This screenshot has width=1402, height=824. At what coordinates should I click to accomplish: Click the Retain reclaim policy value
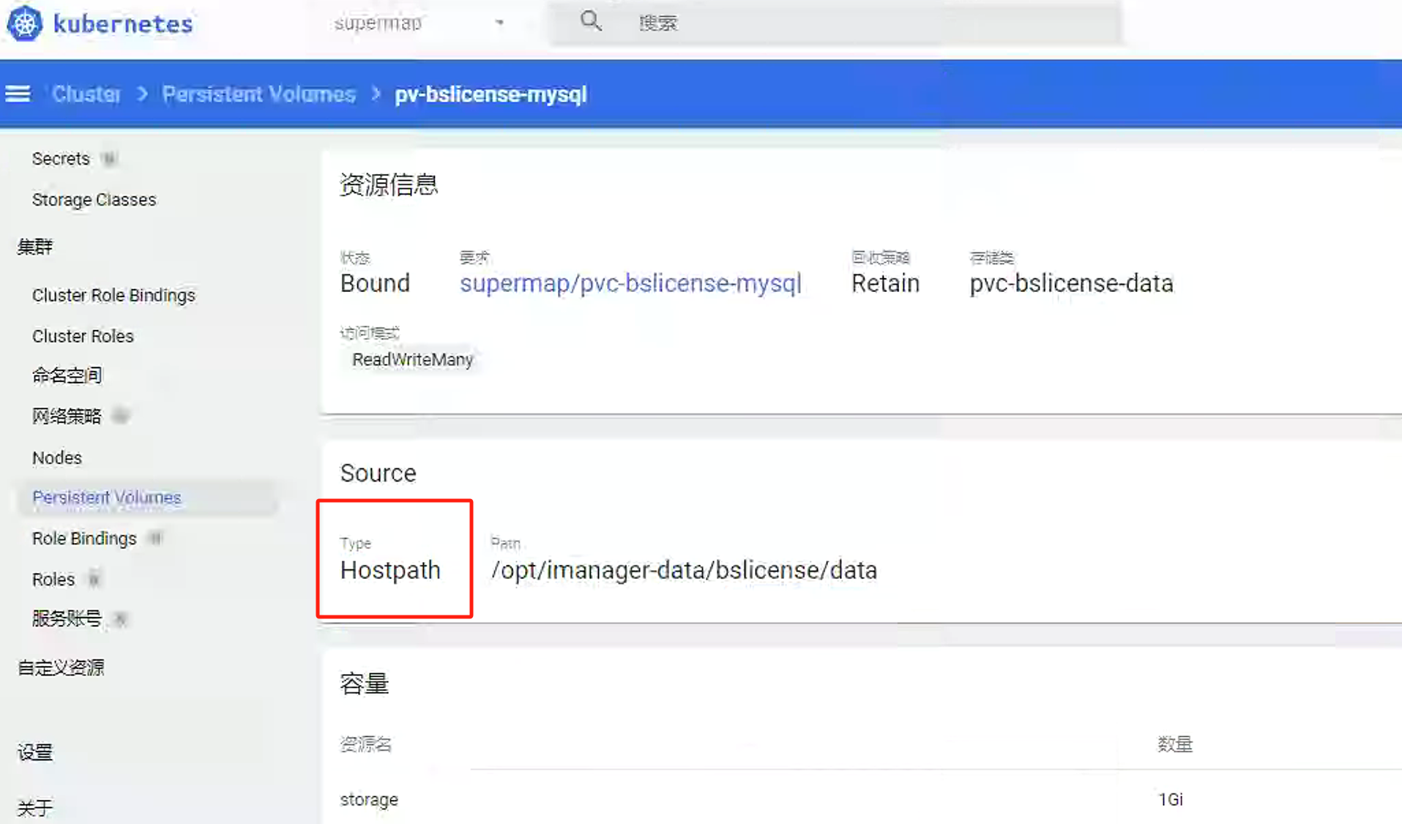click(x=885, y=283)
